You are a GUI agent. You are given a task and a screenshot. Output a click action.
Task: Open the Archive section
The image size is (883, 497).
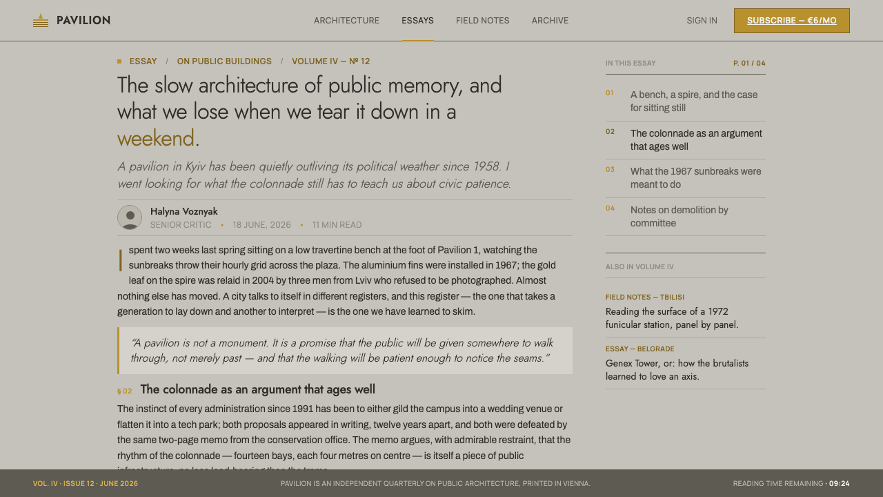coord(550,21)
